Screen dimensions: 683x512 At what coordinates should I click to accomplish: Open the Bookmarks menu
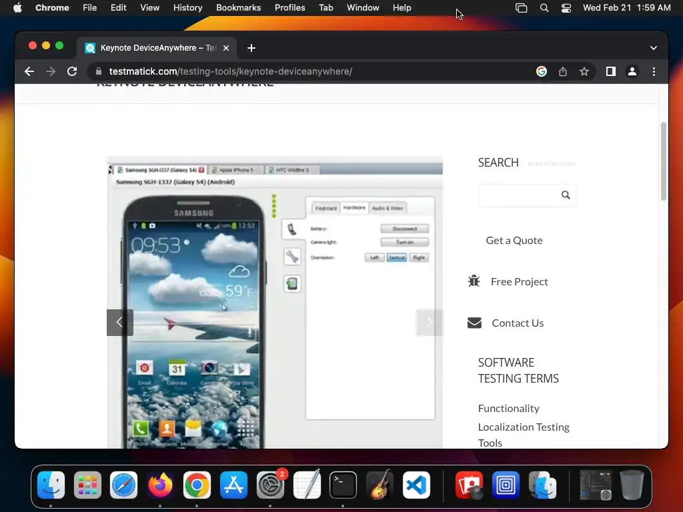tap(238, 7)
